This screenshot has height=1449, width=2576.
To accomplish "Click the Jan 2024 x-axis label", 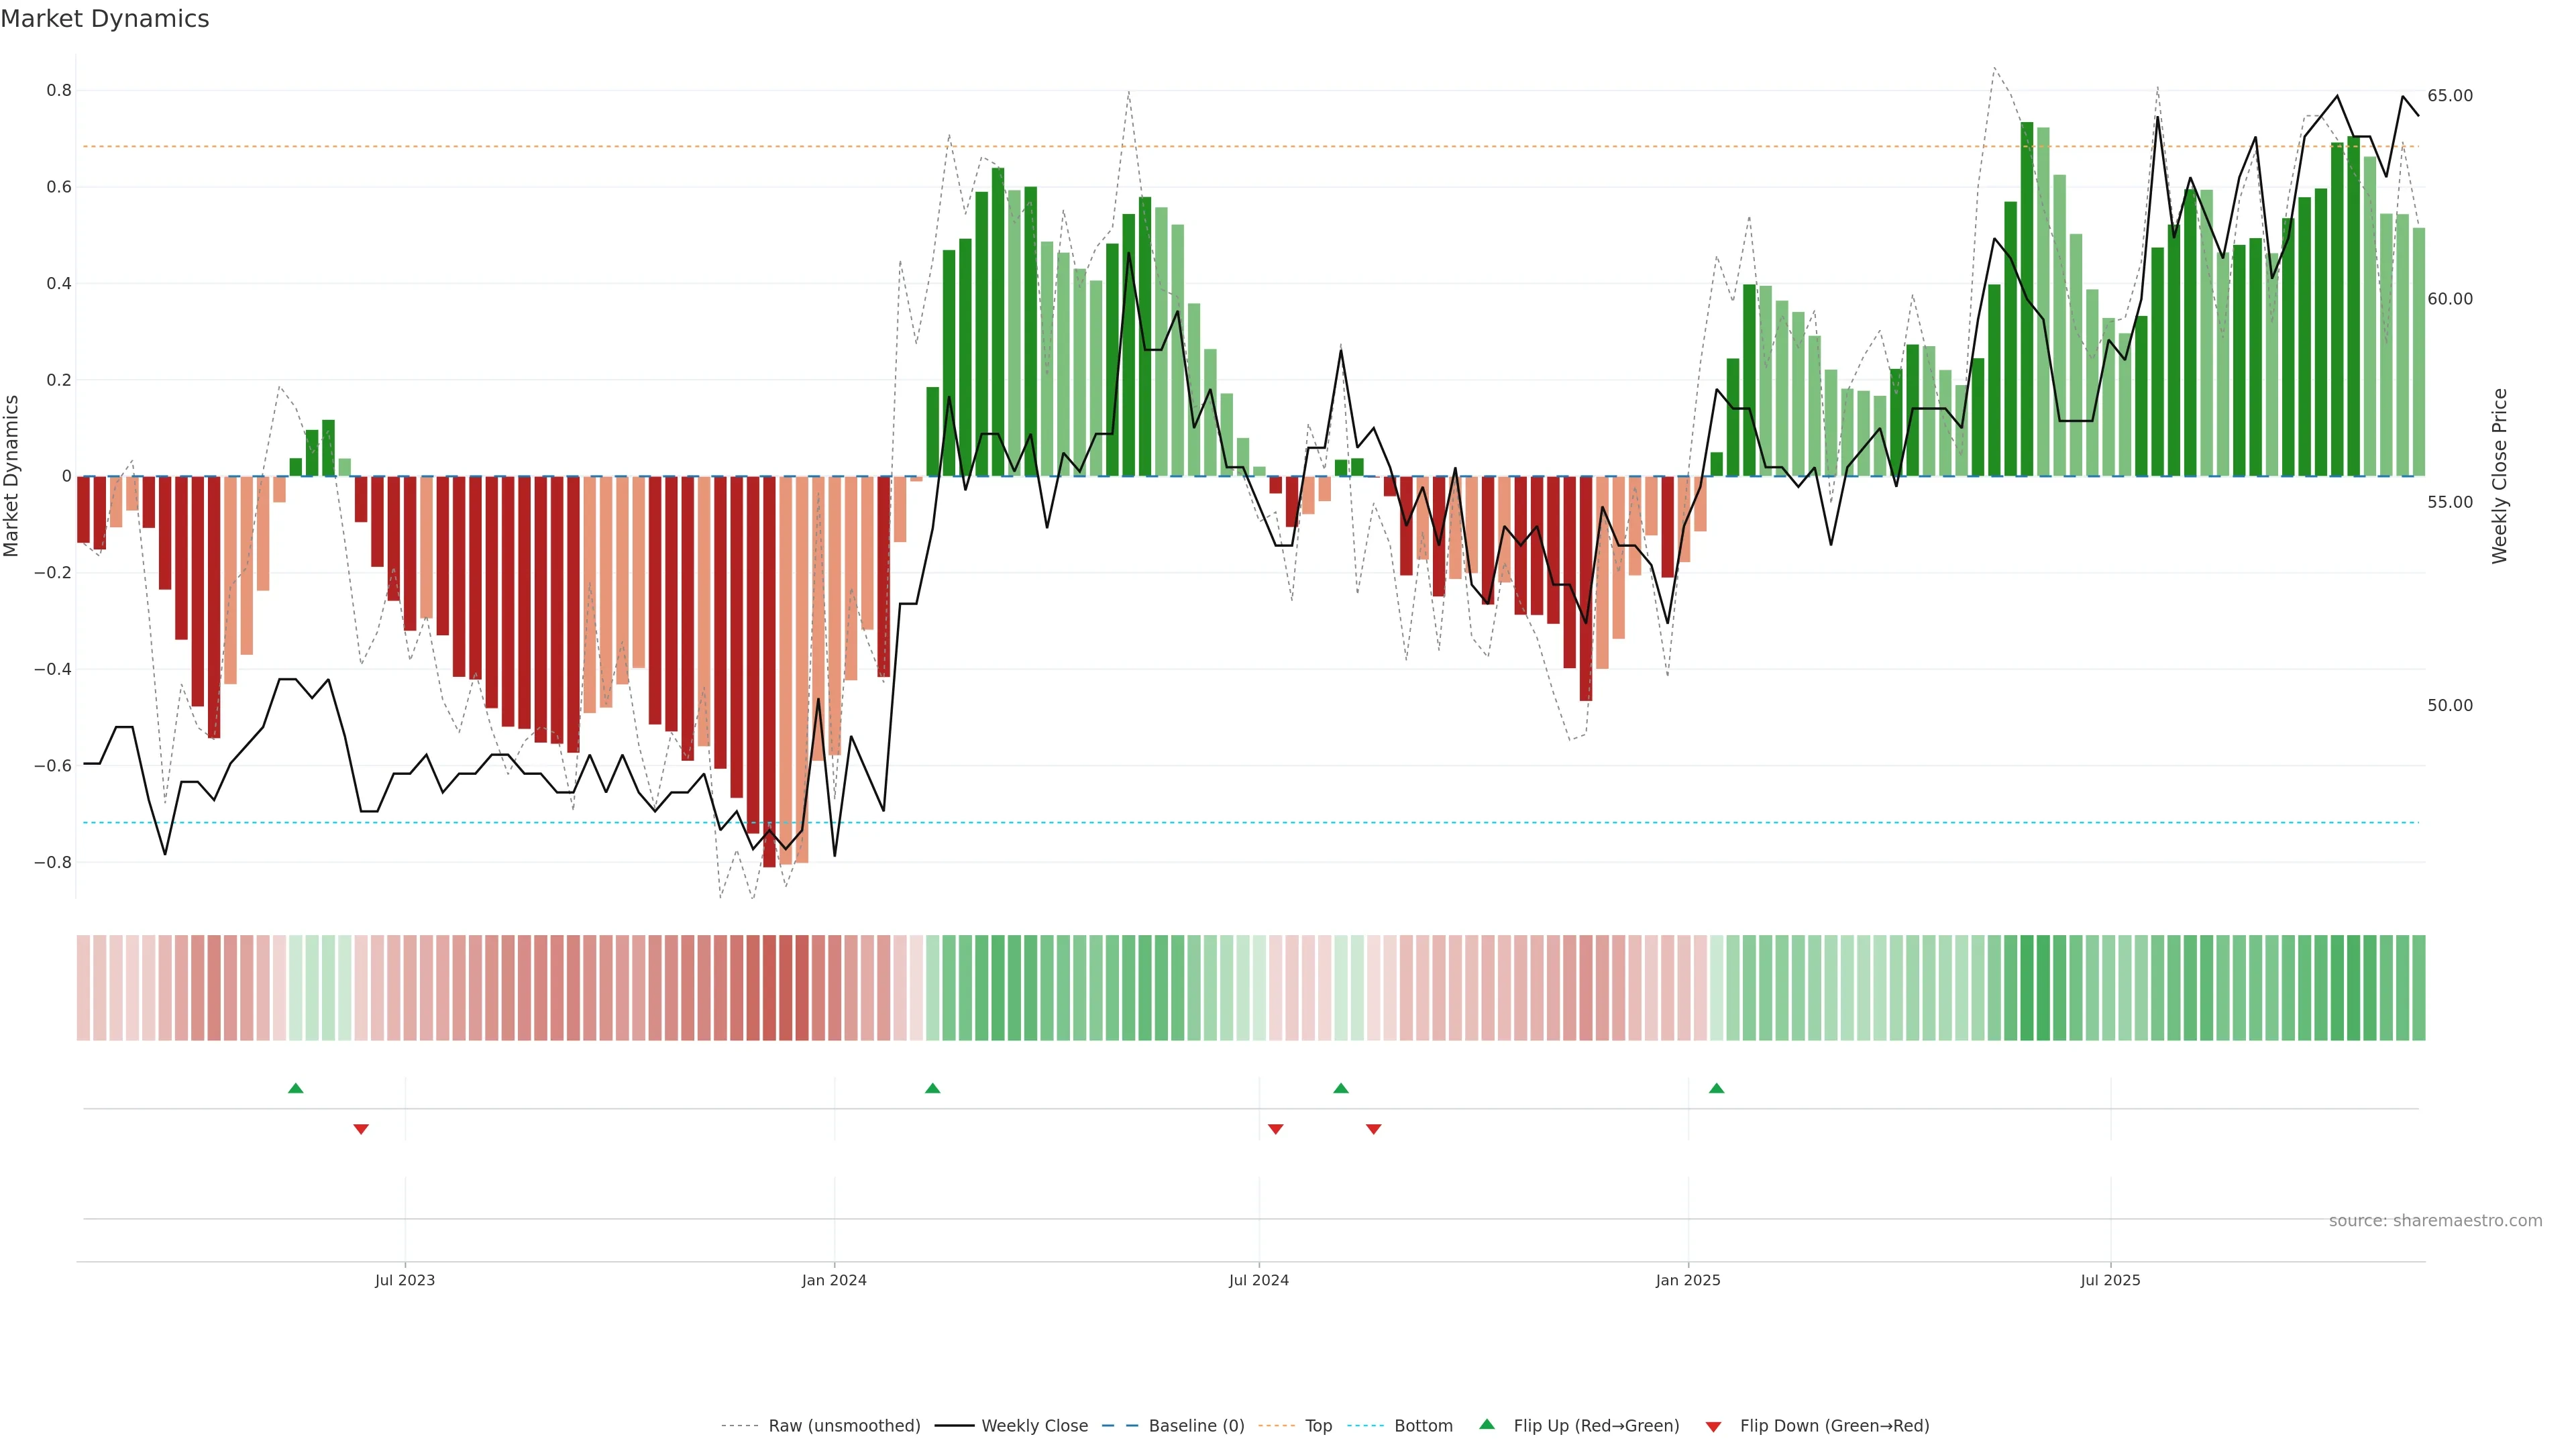I will pos(834,1280).
